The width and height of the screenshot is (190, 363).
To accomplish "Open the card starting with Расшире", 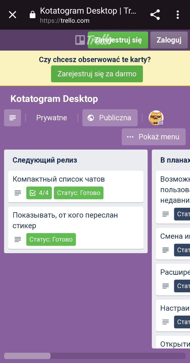I will click(x=173, y=280).
